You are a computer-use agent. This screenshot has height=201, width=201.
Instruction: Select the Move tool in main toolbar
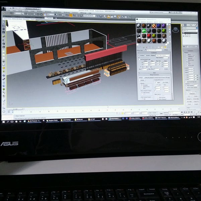38,14
